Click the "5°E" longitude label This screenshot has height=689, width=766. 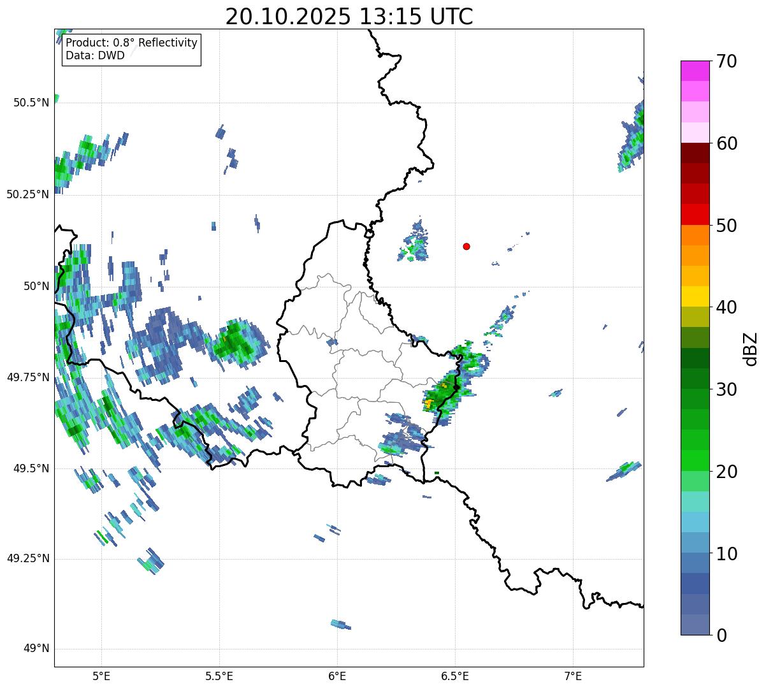pyautogui.click(x=101, y=676)
